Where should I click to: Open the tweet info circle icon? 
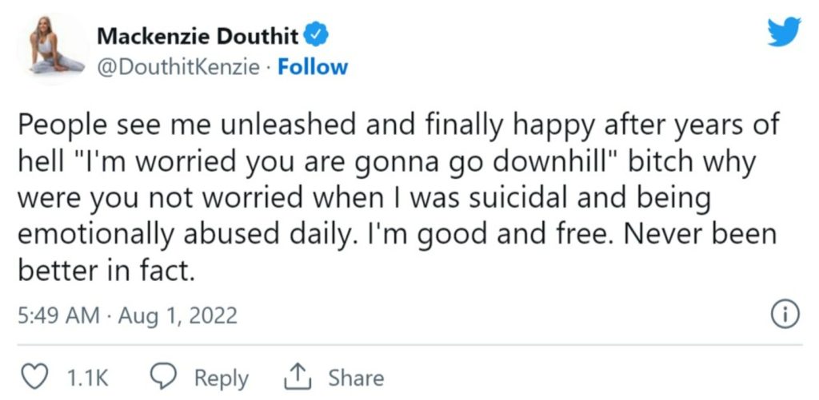point(786,315)
